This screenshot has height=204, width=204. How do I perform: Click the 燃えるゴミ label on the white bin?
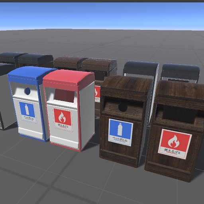click(63, 126)
